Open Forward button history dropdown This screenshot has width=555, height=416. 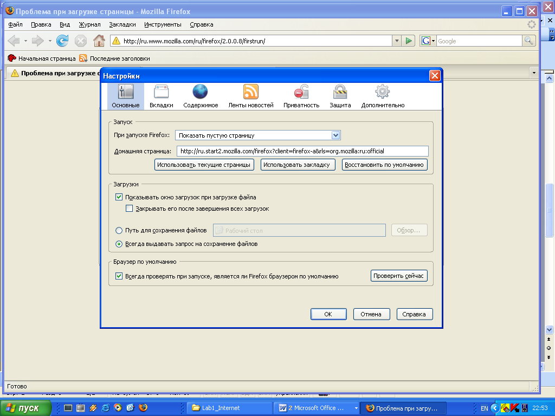click(50, 41)
